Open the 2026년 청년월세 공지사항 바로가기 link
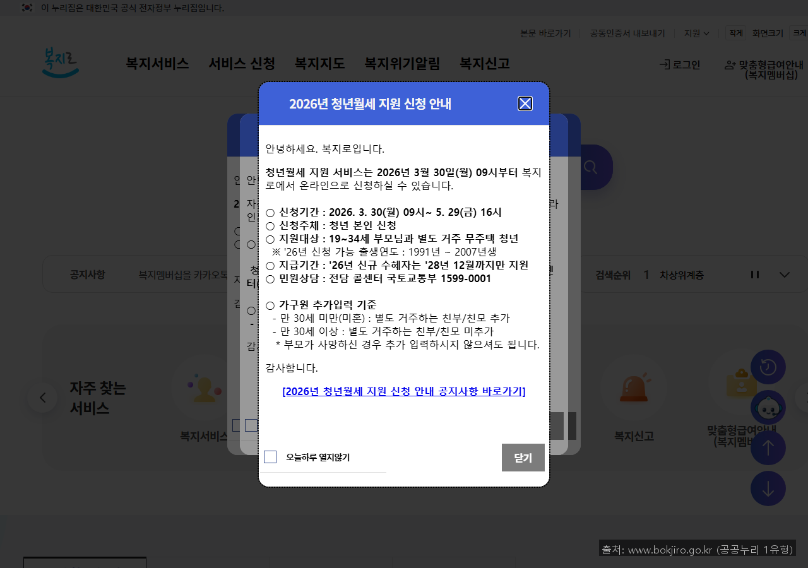The width and height of the screenshot is (808, 568). [x=404, y=391]
